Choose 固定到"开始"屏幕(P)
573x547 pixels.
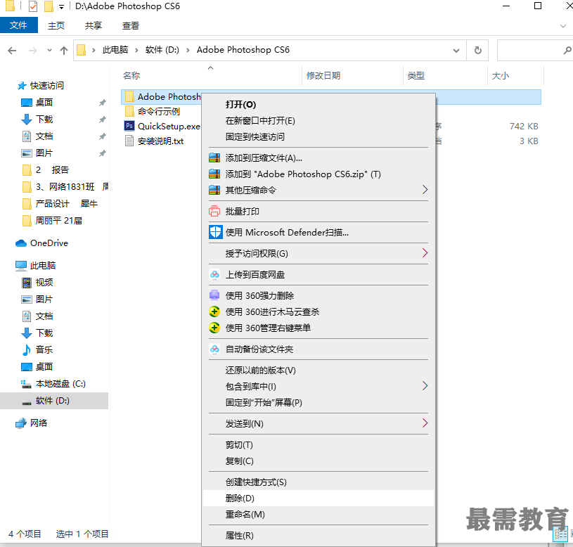point(318,402)
